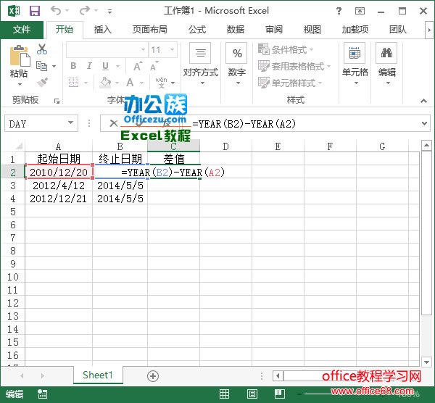Click the Fill Color paint bucket

click(x=106, y=83)
